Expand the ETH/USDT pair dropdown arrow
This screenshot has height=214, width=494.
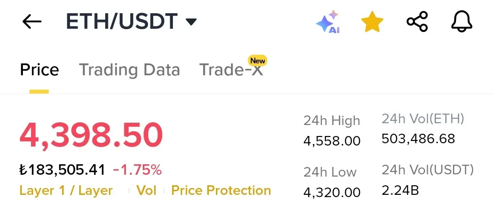(191, 22)
